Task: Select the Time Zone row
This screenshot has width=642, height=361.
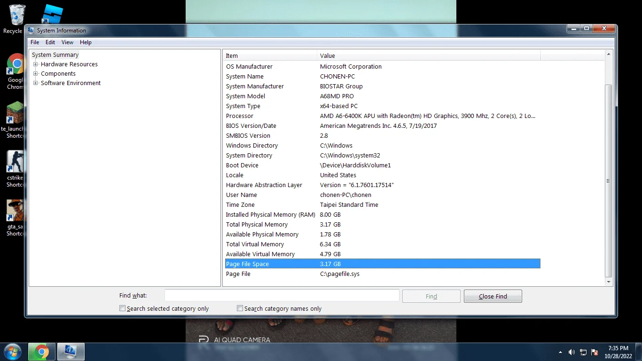Action: [382, 205]
